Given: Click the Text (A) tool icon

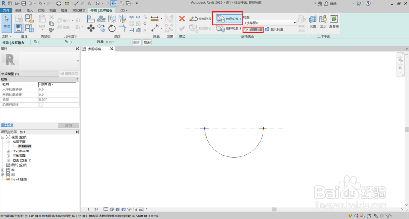Looking at the screenshot, I should click(89, 3).
